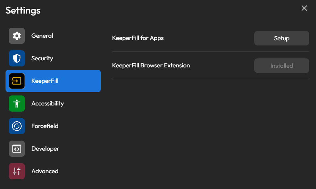Viewport: 316px width, 189px height.
Task: Click the General gear icon
Action: pyautogui.click(x=17, y=36)
